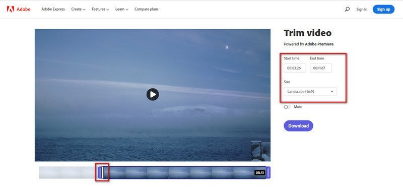Open the Size dropdown showing Landscape (16:9)
The width and height of the screenshot is (403, 189).
tap(310, 91)
